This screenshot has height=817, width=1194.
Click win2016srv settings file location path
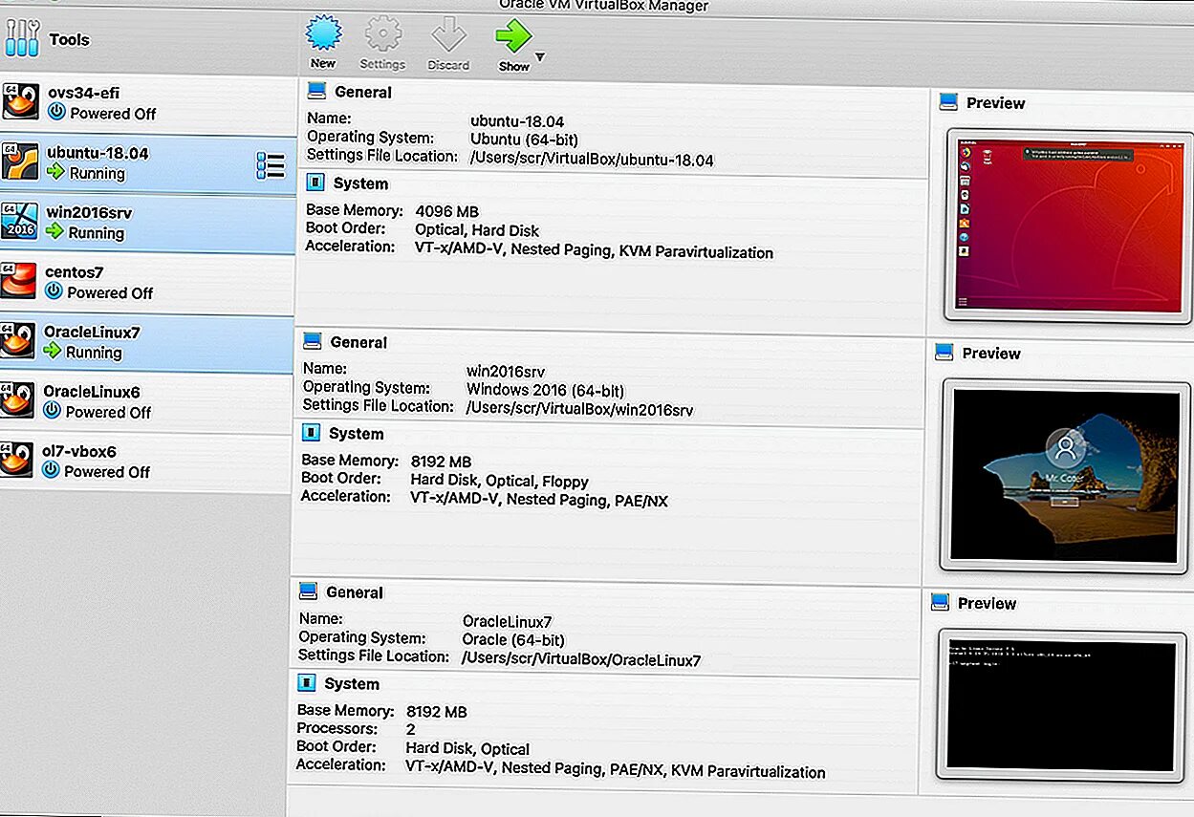pyautogui.click(x=579, y=410)
